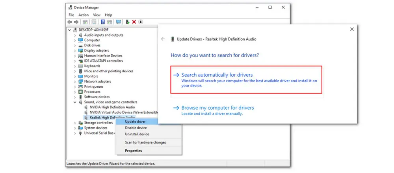Click the Update device driver toolbar icon
Image resolution: width=394 pixels, height=173 pixels.
tap(128, 22)
